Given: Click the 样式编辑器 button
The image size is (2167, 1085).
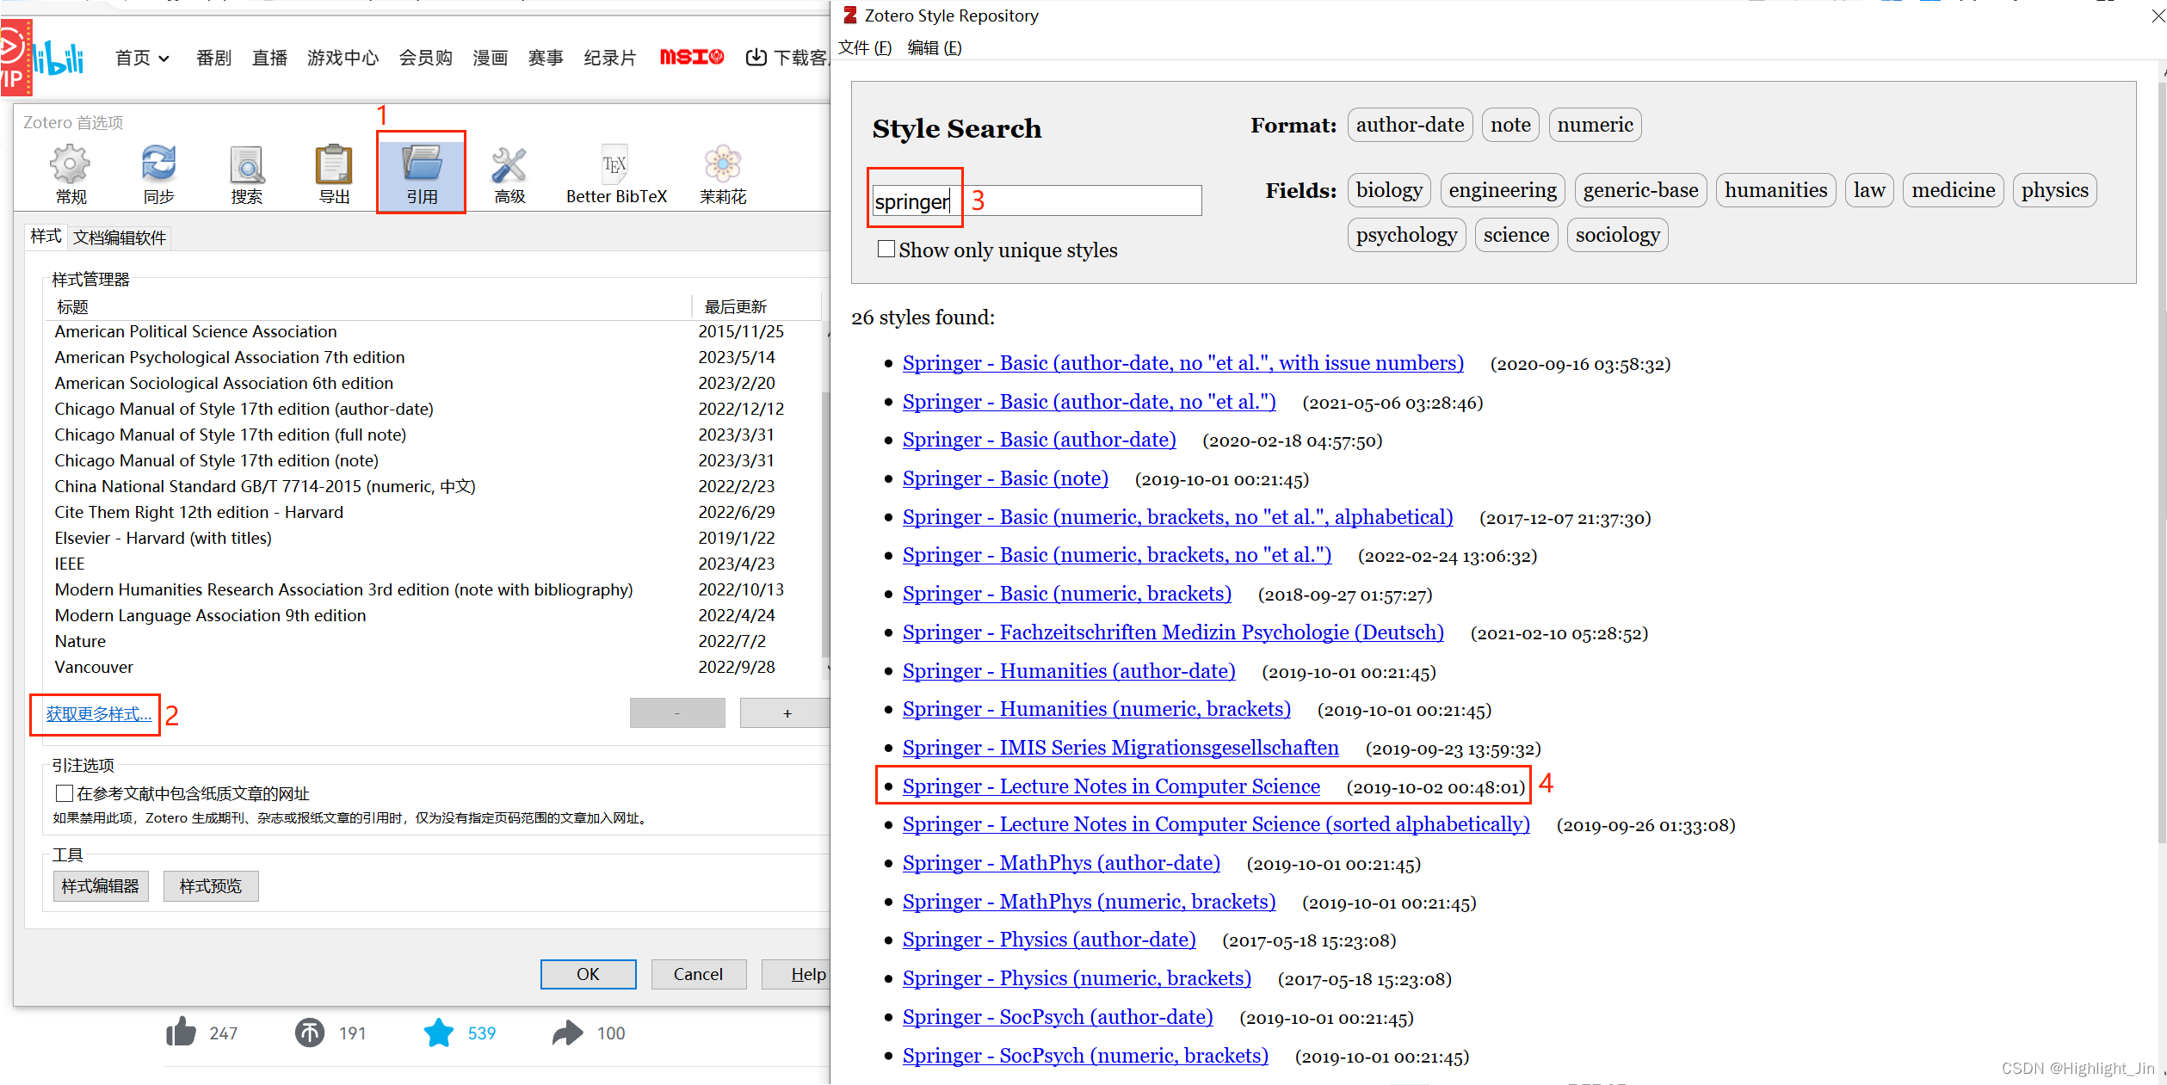Looking at the screenshot, I should (x=100, y=885).
